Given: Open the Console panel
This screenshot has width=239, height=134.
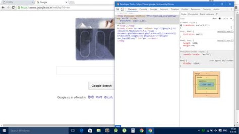Looking at the screenshot, I should 143,9.
